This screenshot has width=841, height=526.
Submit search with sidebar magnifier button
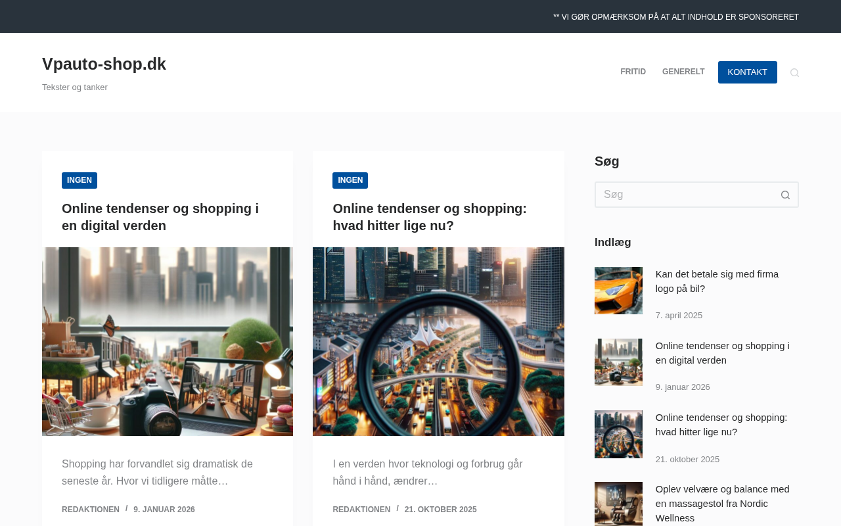pos(785,195)
